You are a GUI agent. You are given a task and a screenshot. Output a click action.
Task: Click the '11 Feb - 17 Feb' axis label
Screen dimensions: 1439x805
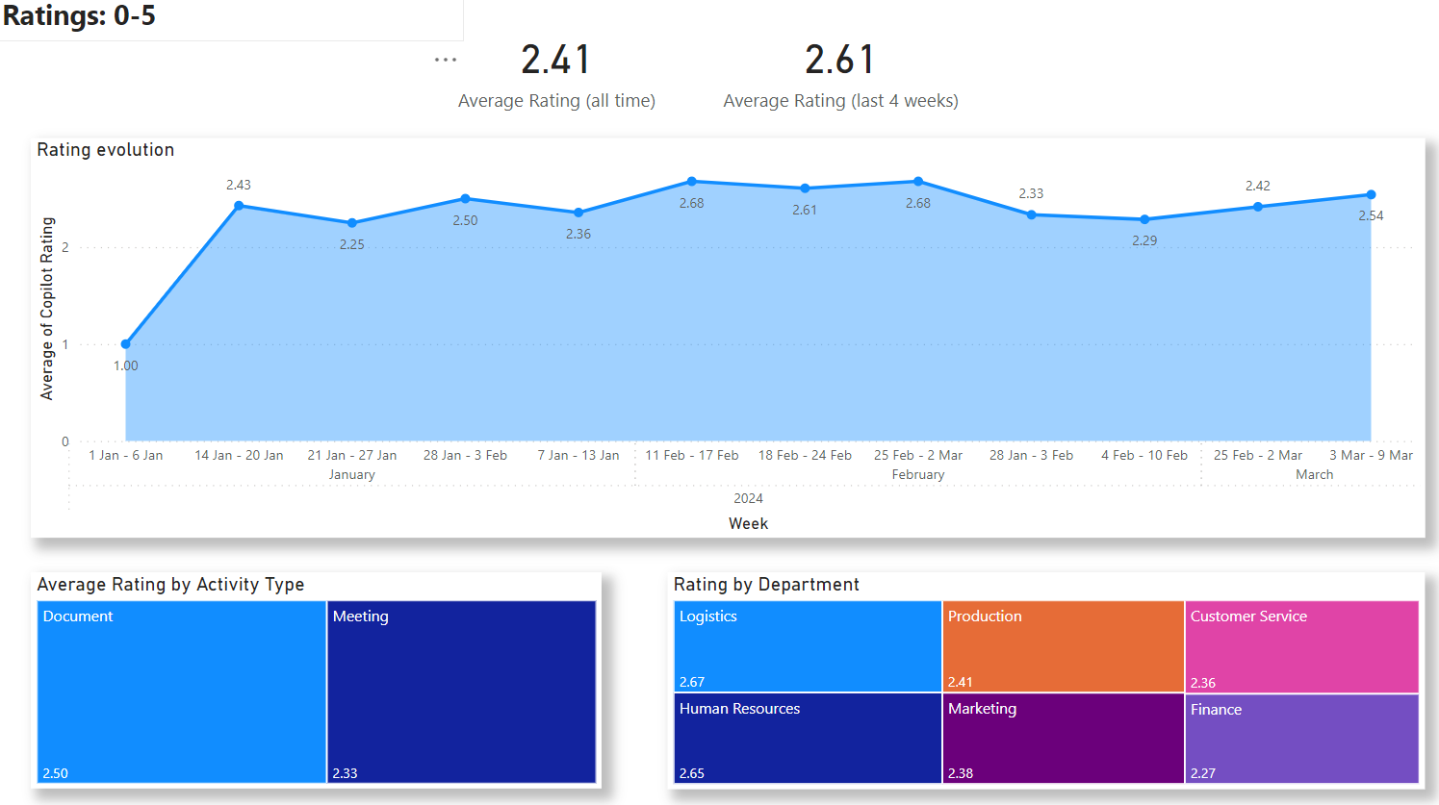pos(692,455)
